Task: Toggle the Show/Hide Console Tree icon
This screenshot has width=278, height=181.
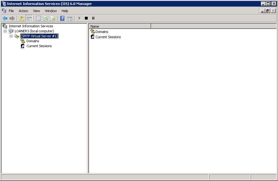Action: 29,18
